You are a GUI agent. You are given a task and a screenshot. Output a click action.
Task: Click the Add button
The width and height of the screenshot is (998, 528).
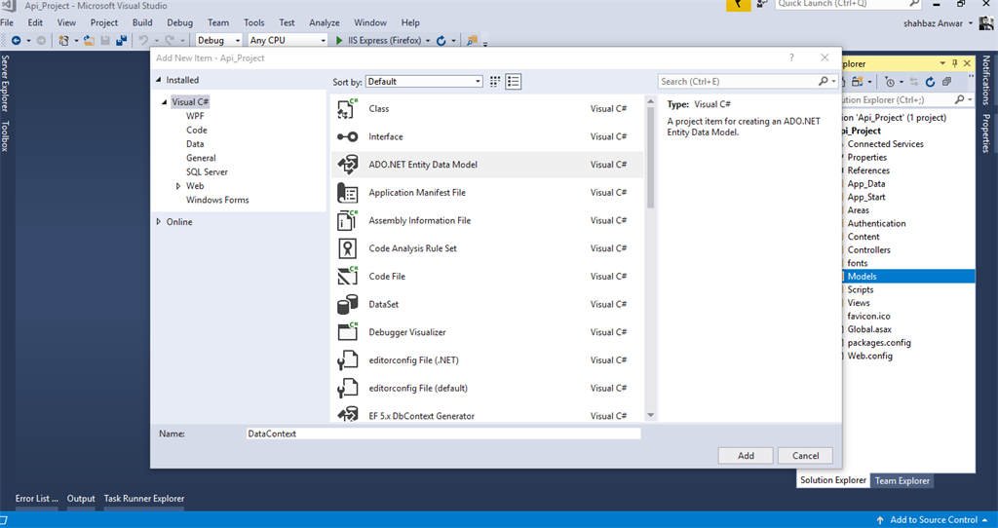tap(746, 456)
